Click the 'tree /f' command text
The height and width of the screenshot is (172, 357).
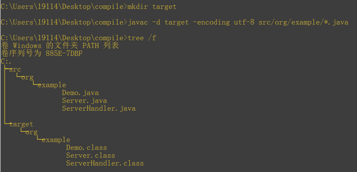click(142, 37)
